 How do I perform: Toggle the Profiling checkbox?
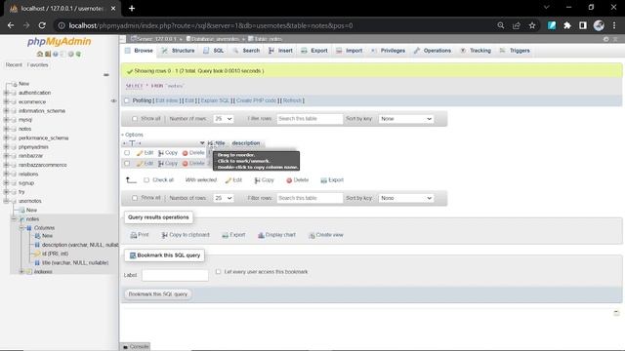127,100
